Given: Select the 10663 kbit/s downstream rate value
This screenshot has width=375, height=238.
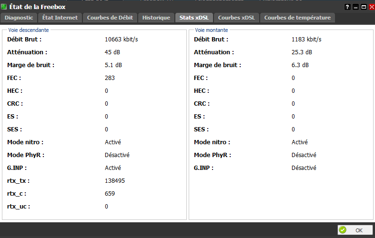Looking at the screenshot, I should pyautogui.click(x=121, y=40).
